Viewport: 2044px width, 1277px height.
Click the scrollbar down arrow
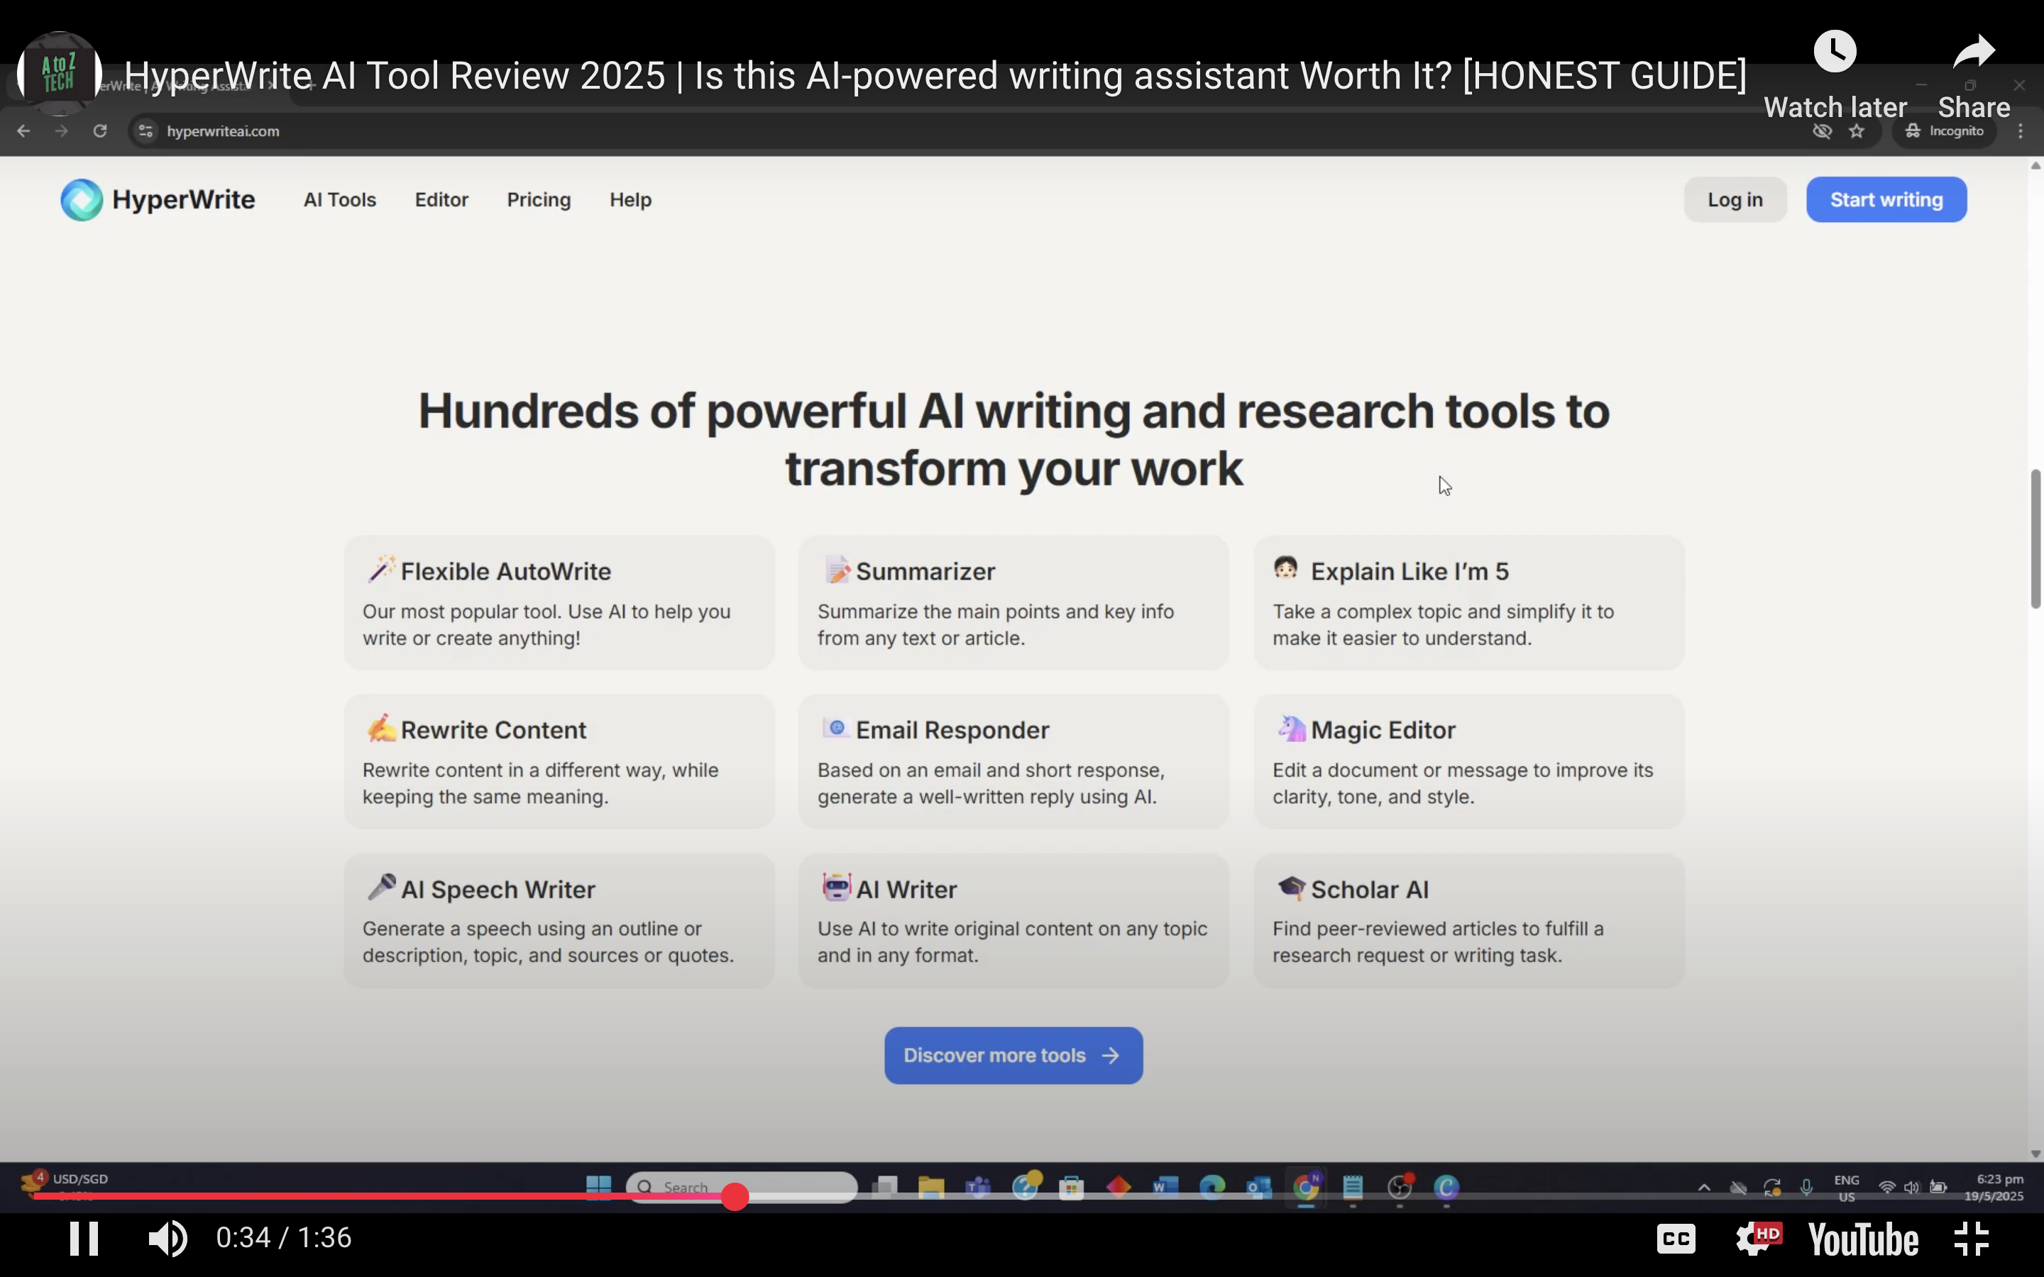tap(2035, 1154)
